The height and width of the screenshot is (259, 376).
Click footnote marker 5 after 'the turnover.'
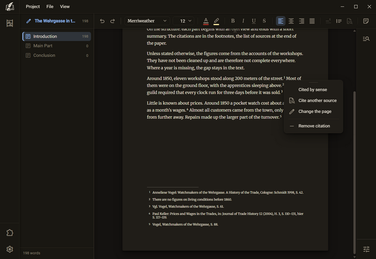tap(281, 116)
